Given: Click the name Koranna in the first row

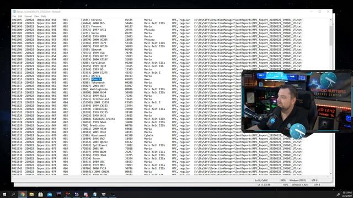Looking at the screenshot, I should click(x=97, y=20).
